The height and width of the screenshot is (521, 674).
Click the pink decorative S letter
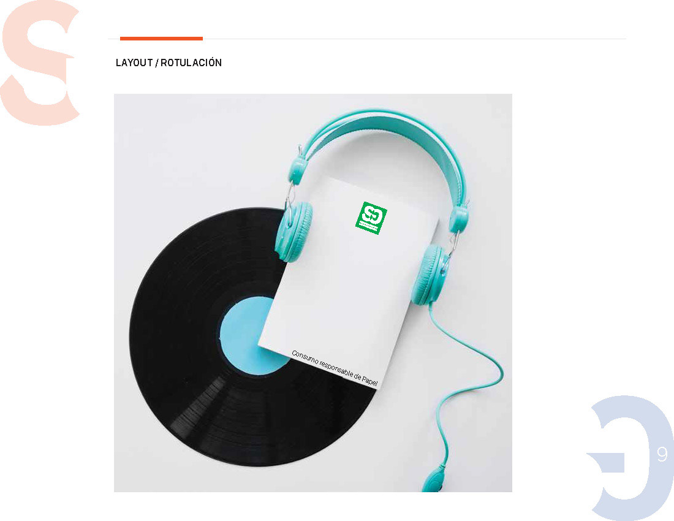coord(40,63)
